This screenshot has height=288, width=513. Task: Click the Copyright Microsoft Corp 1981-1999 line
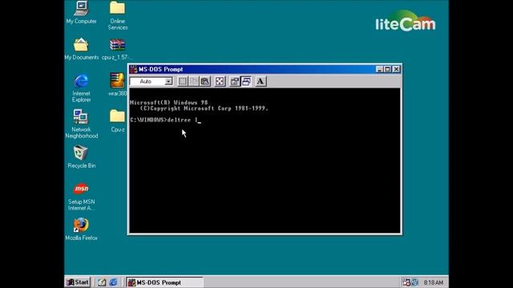[x=204, y=109]
